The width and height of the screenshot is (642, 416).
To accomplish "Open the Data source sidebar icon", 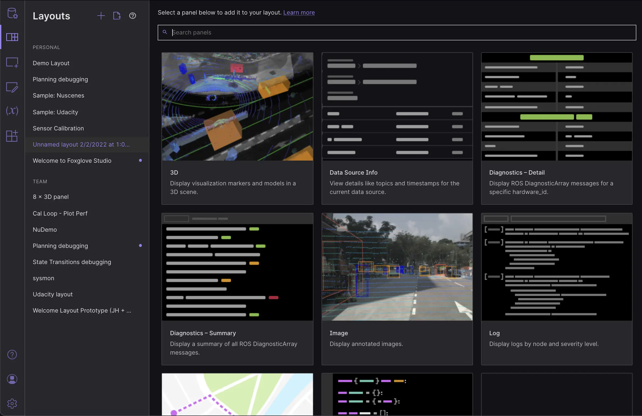I will click(12, 13).
